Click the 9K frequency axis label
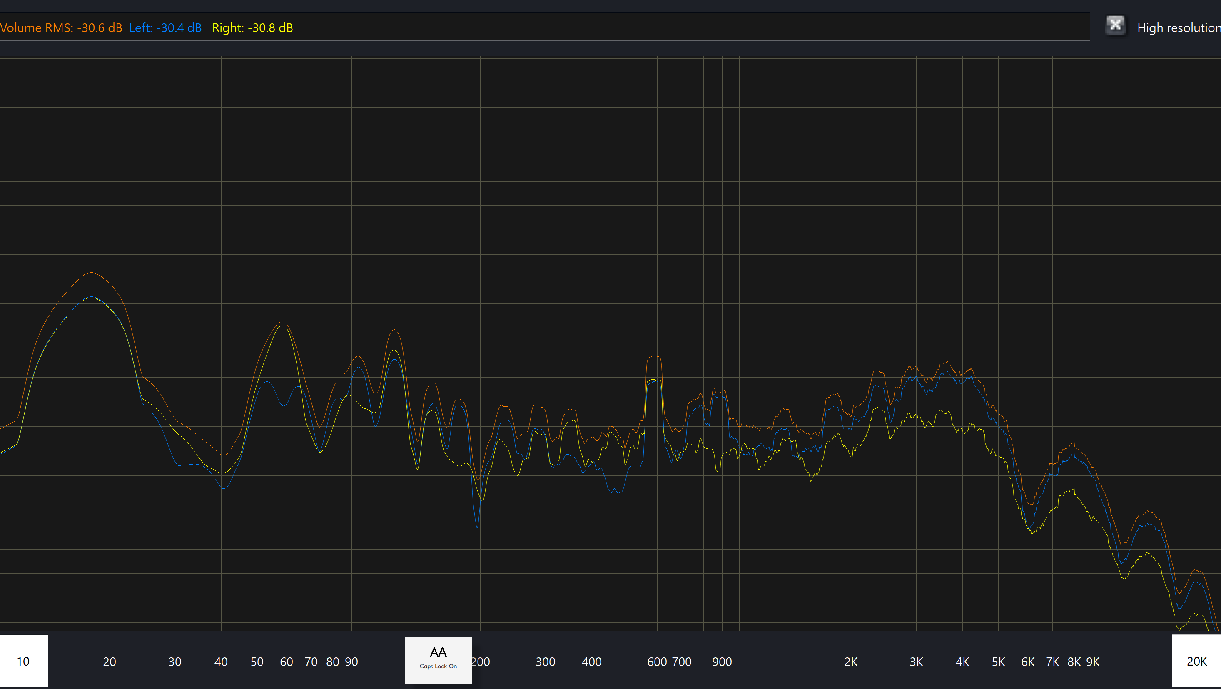This screenshot has height=689, width=1221. 1093,662
